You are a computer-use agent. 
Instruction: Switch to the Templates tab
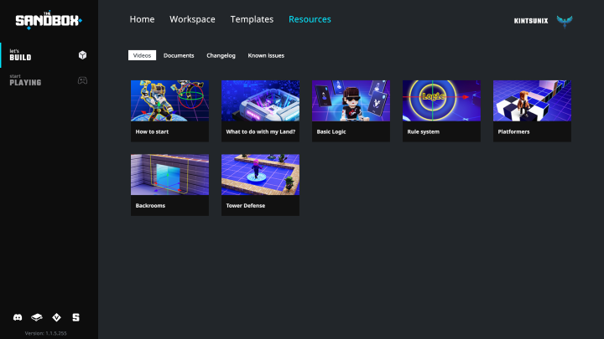[252, 19]
